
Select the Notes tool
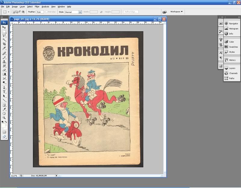pos(4,105)
